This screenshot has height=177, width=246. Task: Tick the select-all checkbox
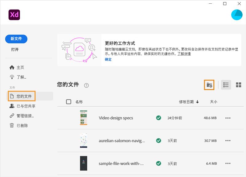coord(69,102)
